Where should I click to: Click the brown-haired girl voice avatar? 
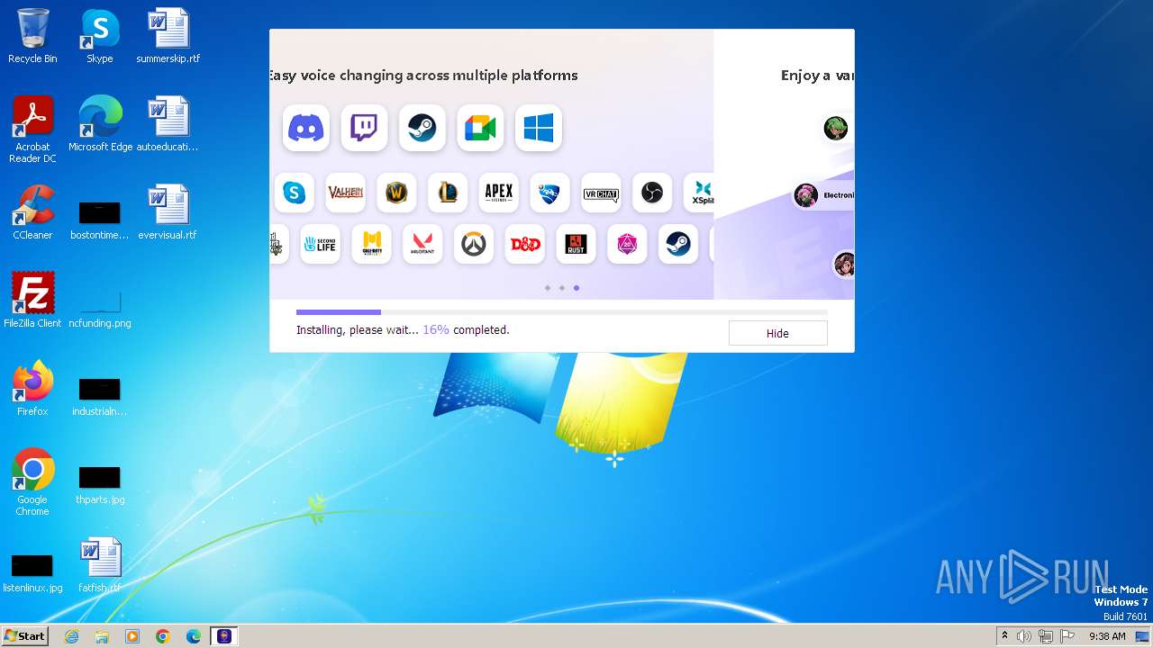click(x=844, y=264)
